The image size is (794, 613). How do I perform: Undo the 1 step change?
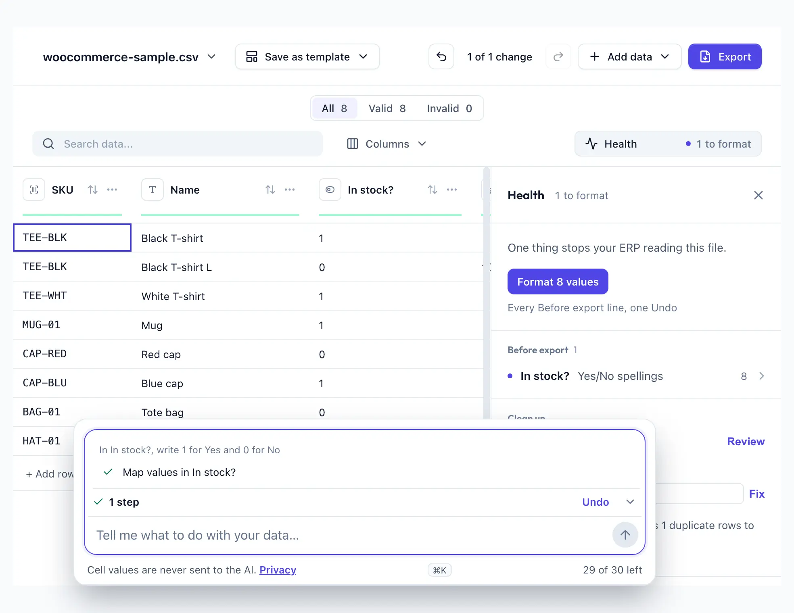point(595,502)
